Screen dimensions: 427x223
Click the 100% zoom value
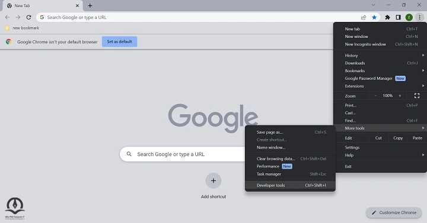pos(387,96)
